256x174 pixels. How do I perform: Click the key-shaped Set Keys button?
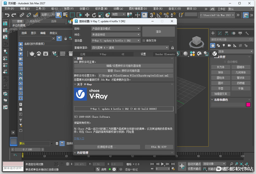pyautogui.click(x=182, y=166)
